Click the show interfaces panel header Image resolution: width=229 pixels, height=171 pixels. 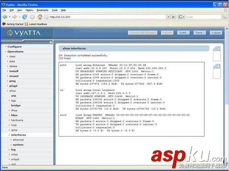(x=134, y=48)
